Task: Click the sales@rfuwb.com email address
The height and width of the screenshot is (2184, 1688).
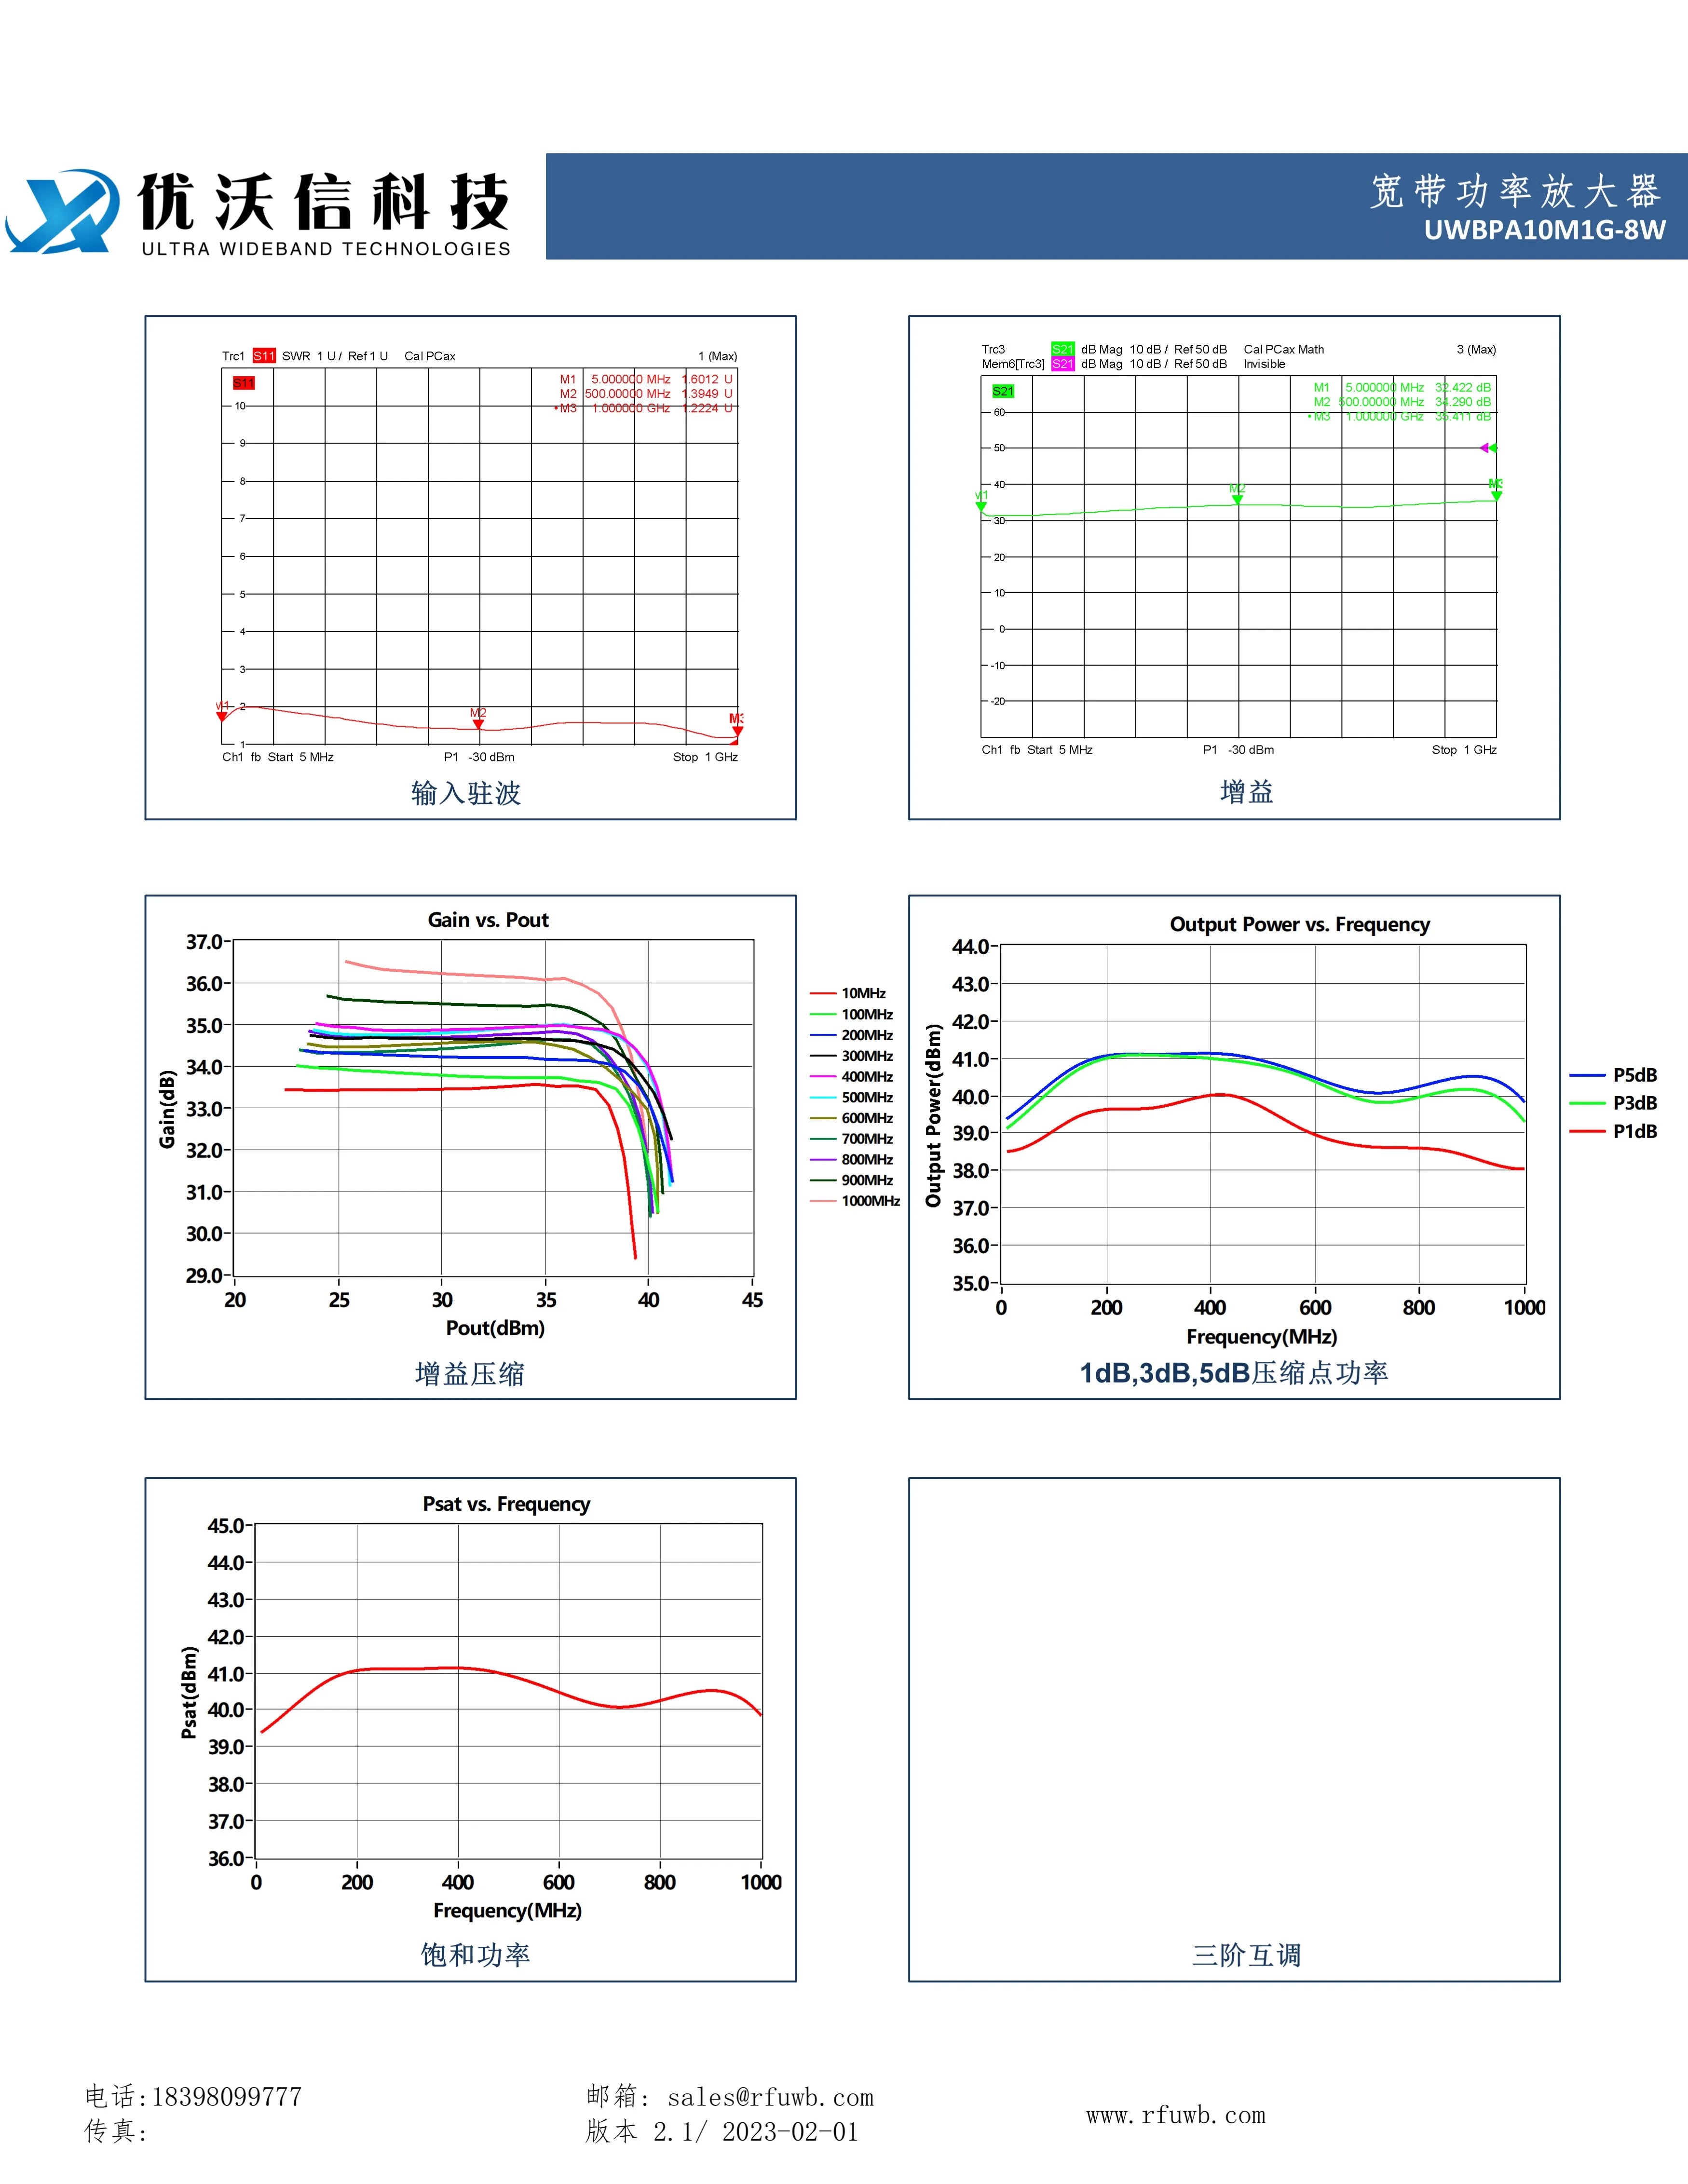Action: coord(770,2097)
